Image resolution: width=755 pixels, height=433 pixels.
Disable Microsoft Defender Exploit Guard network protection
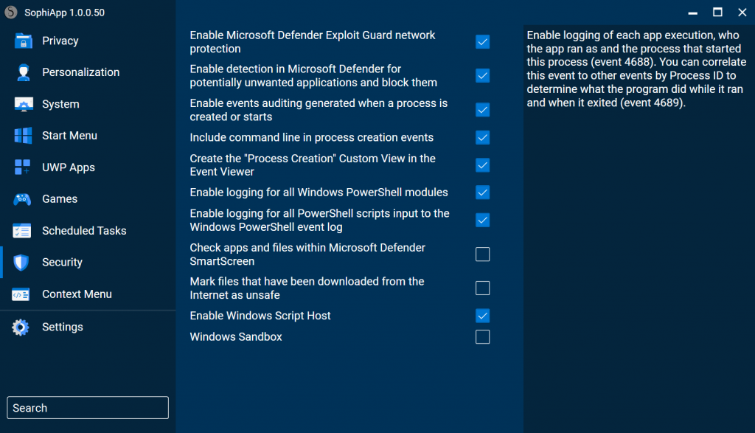pyautogui.click(x=482, y=42)
